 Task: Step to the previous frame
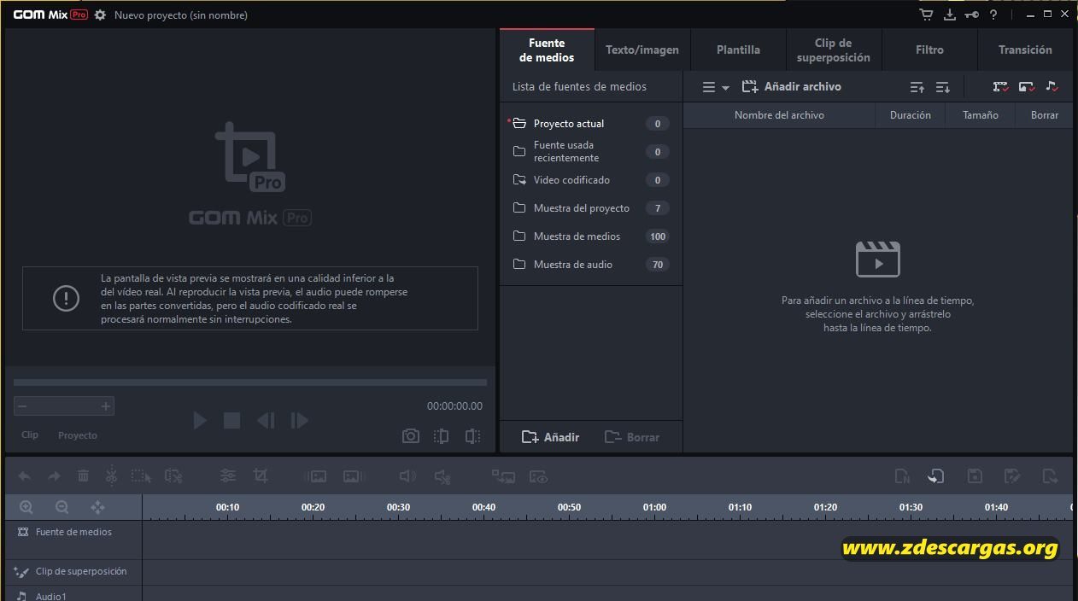point(266,420)
